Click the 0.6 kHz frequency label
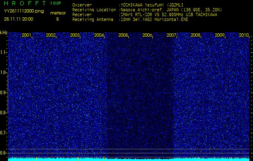Screen dimensions: 253x161 point(3,153)
